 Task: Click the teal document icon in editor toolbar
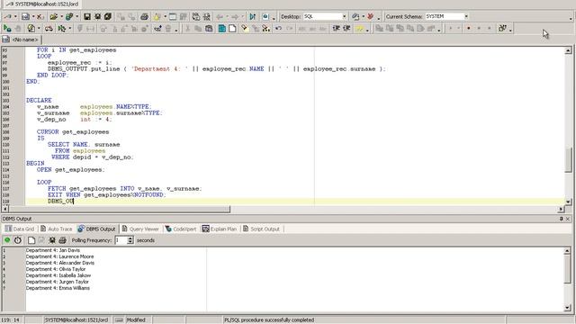point(222,28)
